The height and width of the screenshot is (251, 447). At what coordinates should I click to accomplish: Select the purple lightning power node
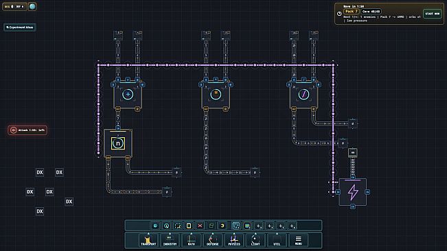pos(353,192)
